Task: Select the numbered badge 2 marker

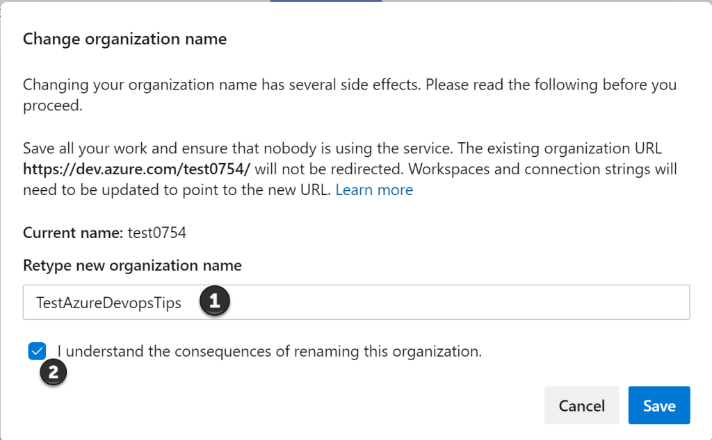Action: (x=54, y=373)
